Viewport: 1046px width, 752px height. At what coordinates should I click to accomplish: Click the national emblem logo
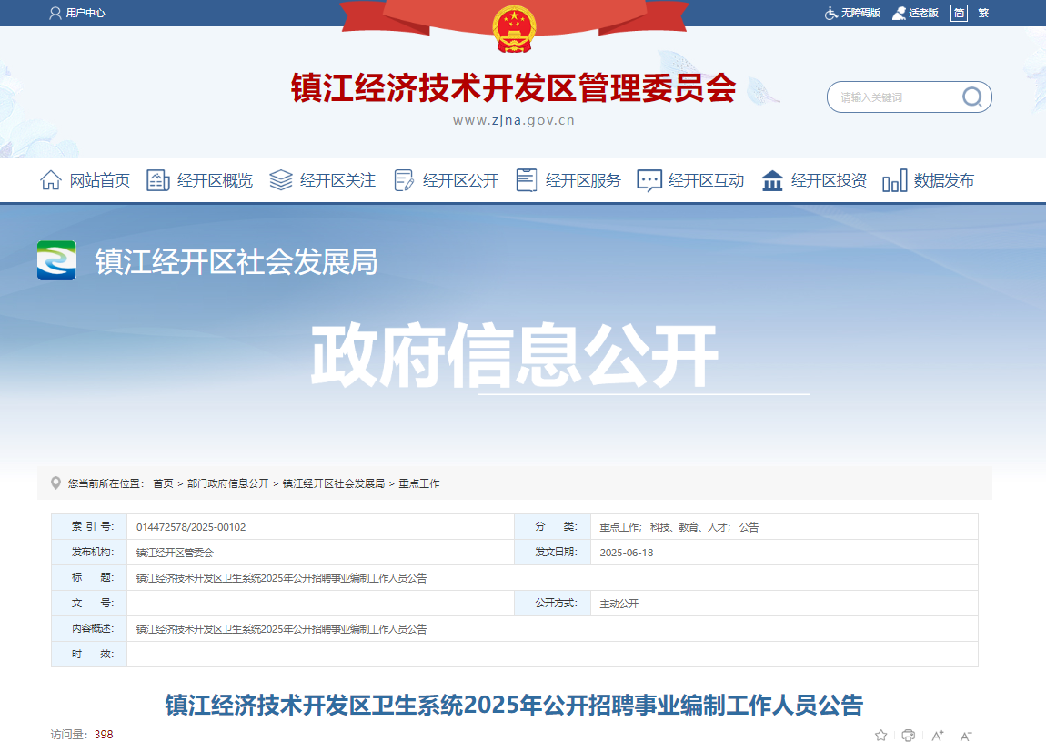pyautogui.click(x=514, y=29)
